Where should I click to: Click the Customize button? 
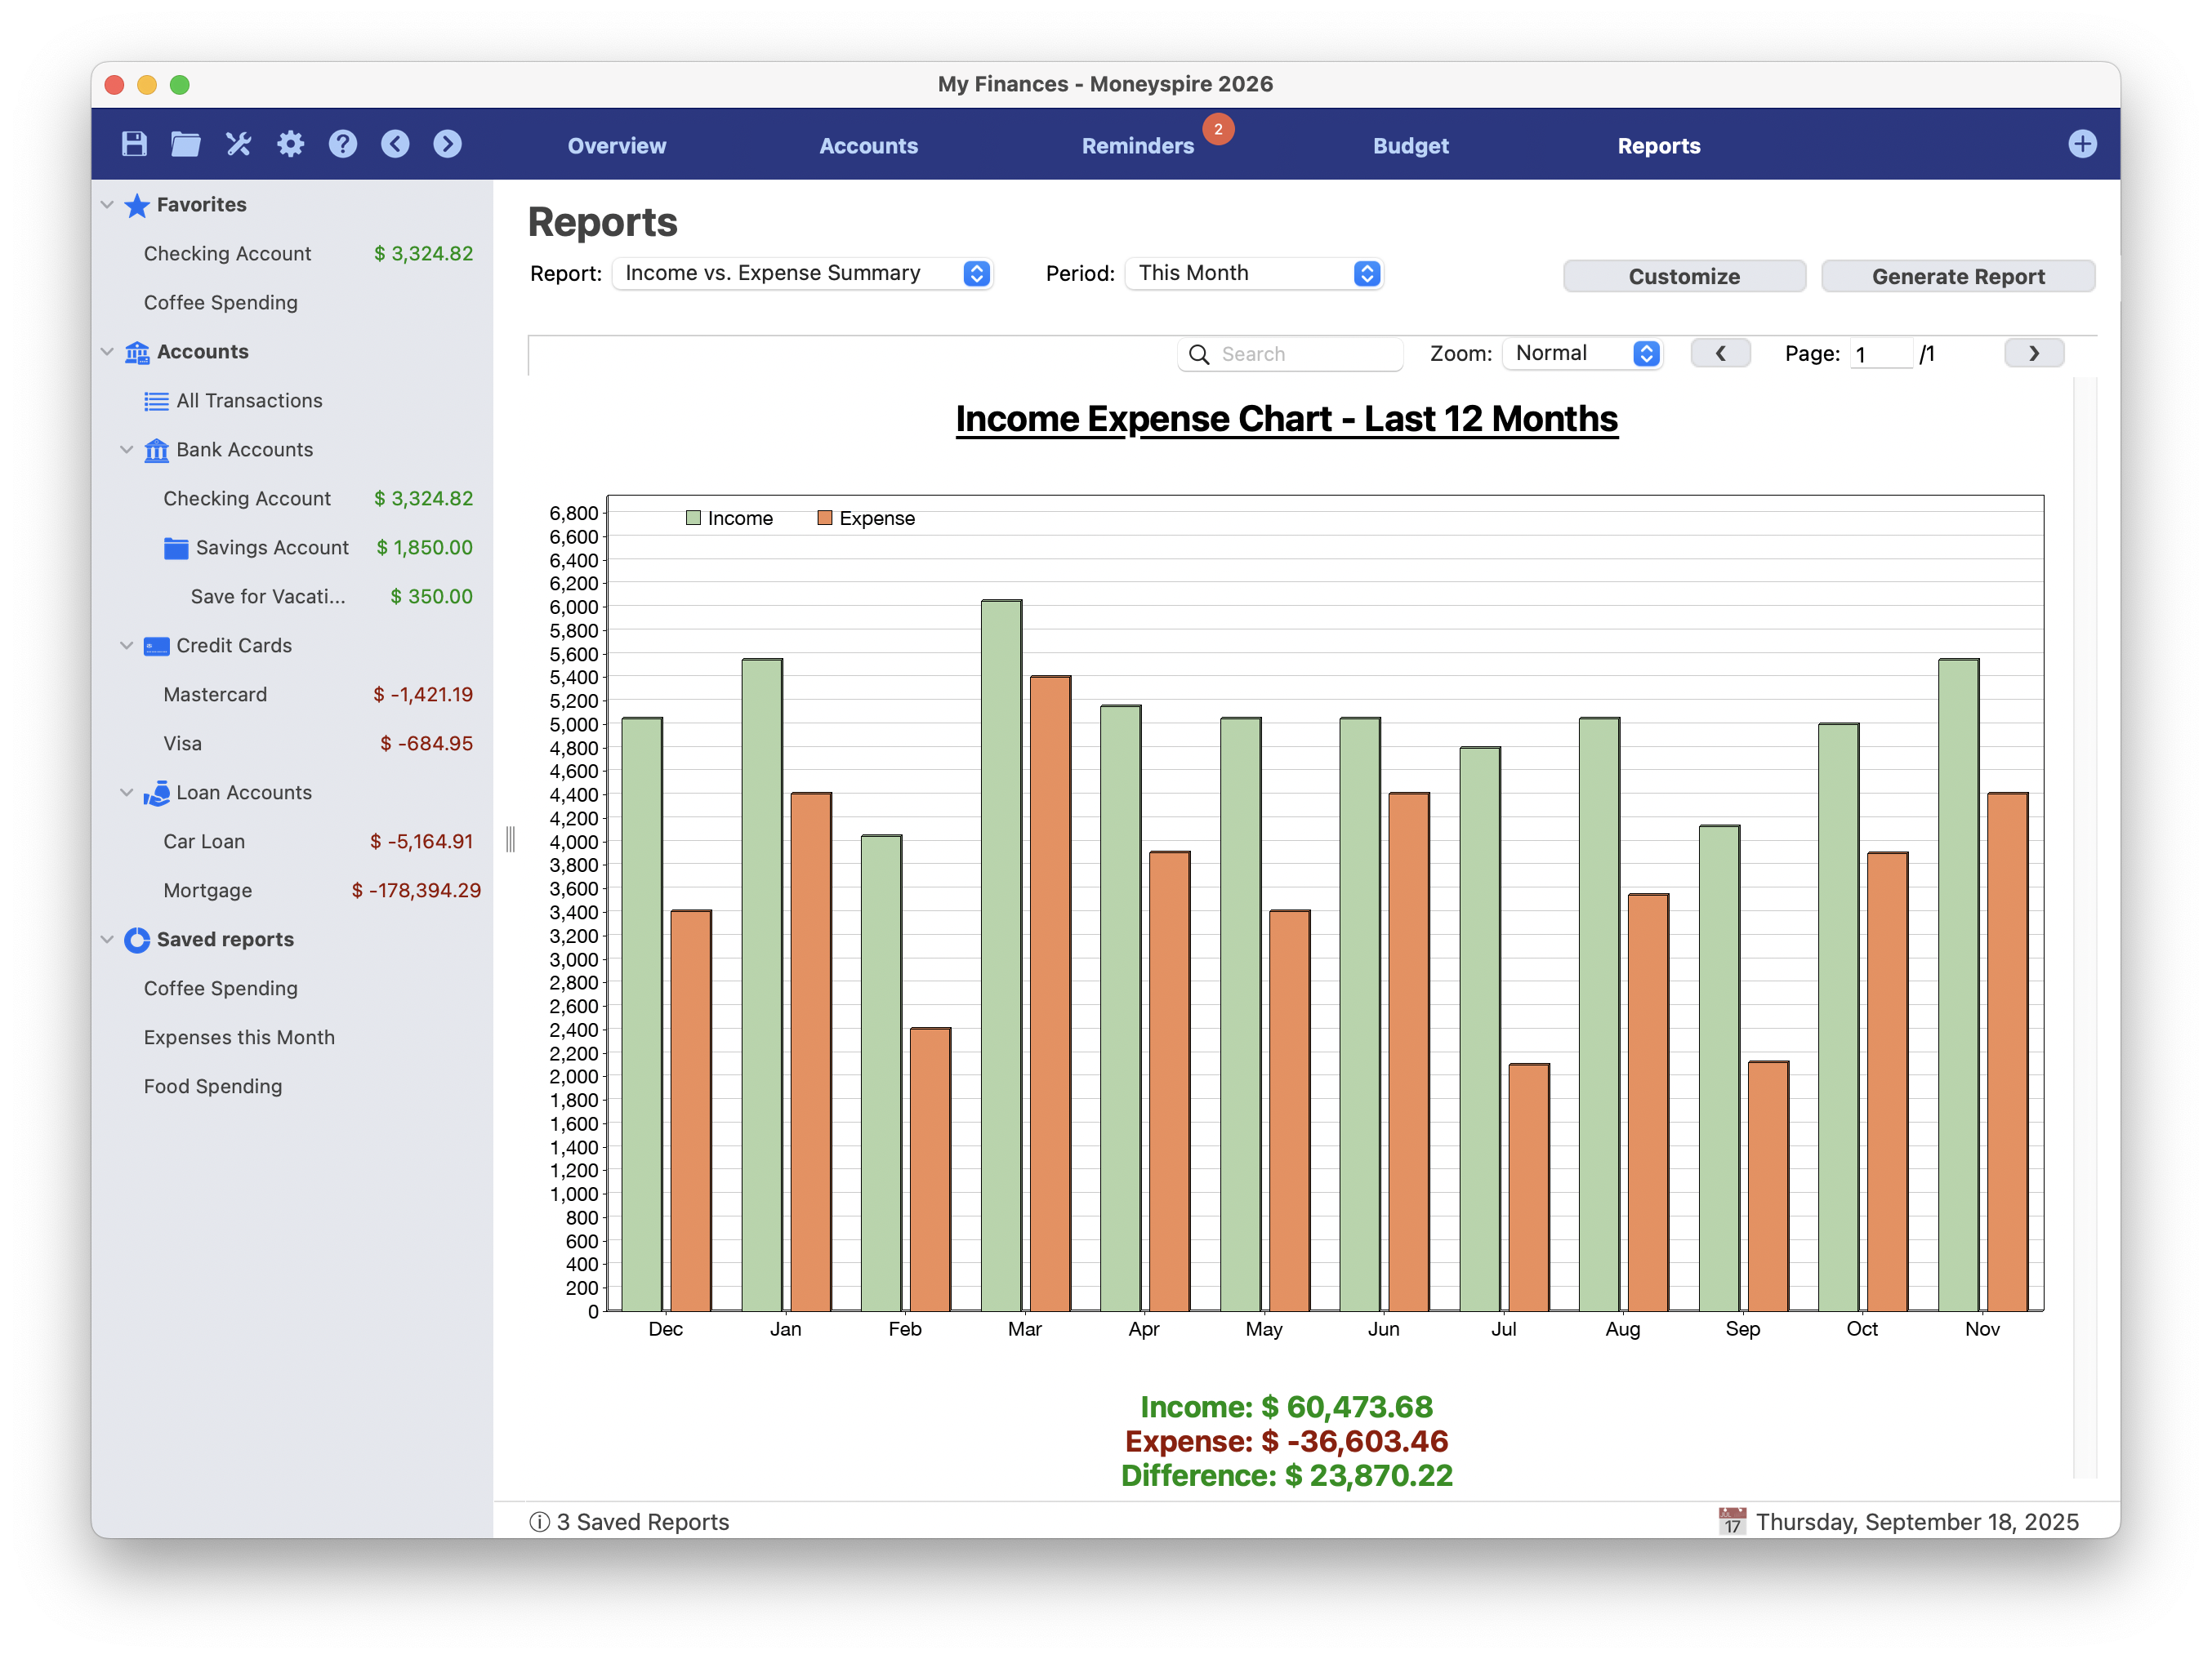1683,276
